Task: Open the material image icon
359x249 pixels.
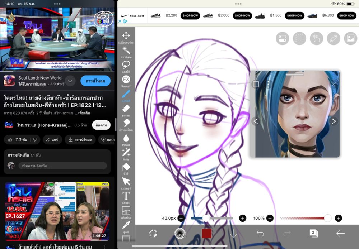Action: pyautogui.click(x=350, y=38)
